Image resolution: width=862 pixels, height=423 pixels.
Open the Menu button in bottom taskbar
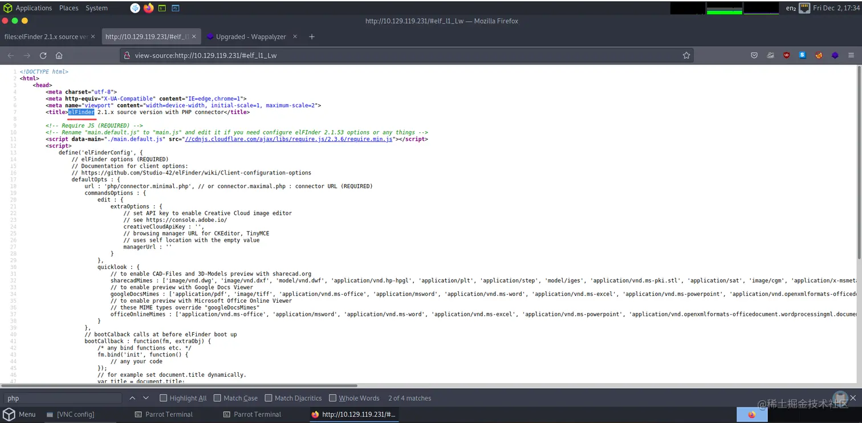(20, 414)
